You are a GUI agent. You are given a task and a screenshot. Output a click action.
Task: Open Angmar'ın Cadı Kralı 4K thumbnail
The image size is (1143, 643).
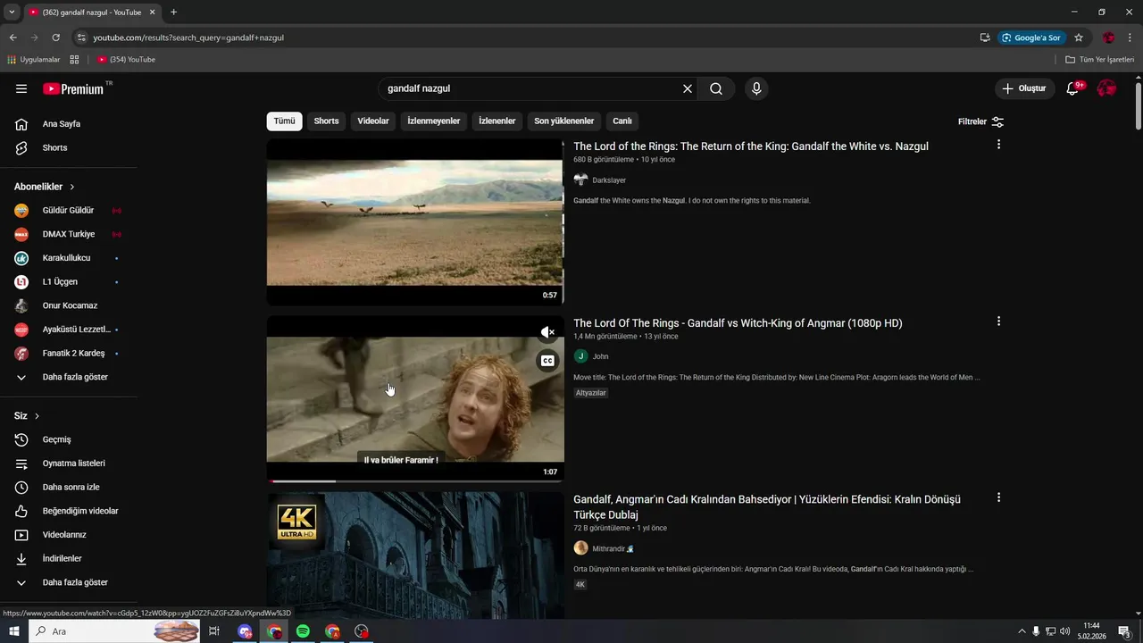tap(415, 556)
